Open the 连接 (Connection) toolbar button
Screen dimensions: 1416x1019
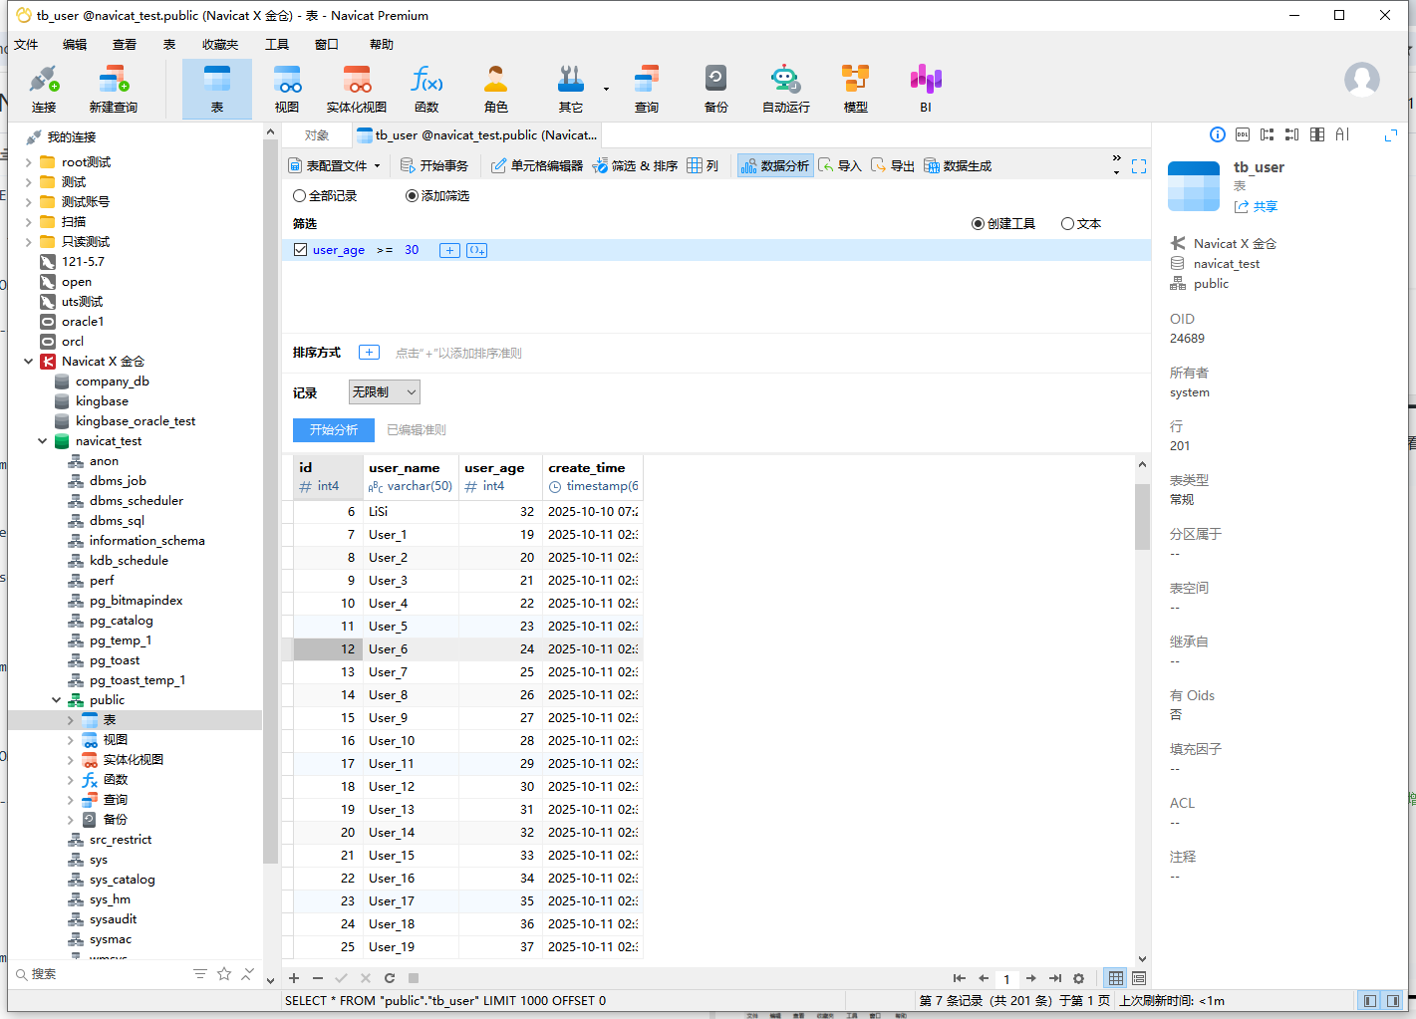44,90
